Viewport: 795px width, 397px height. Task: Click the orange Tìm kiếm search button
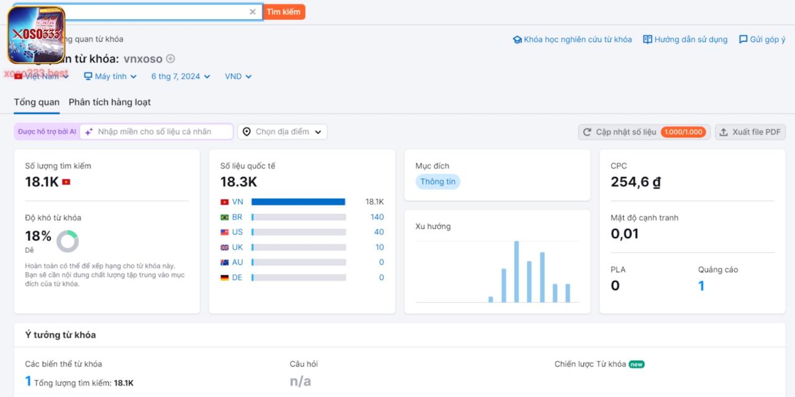coord(284,11)
